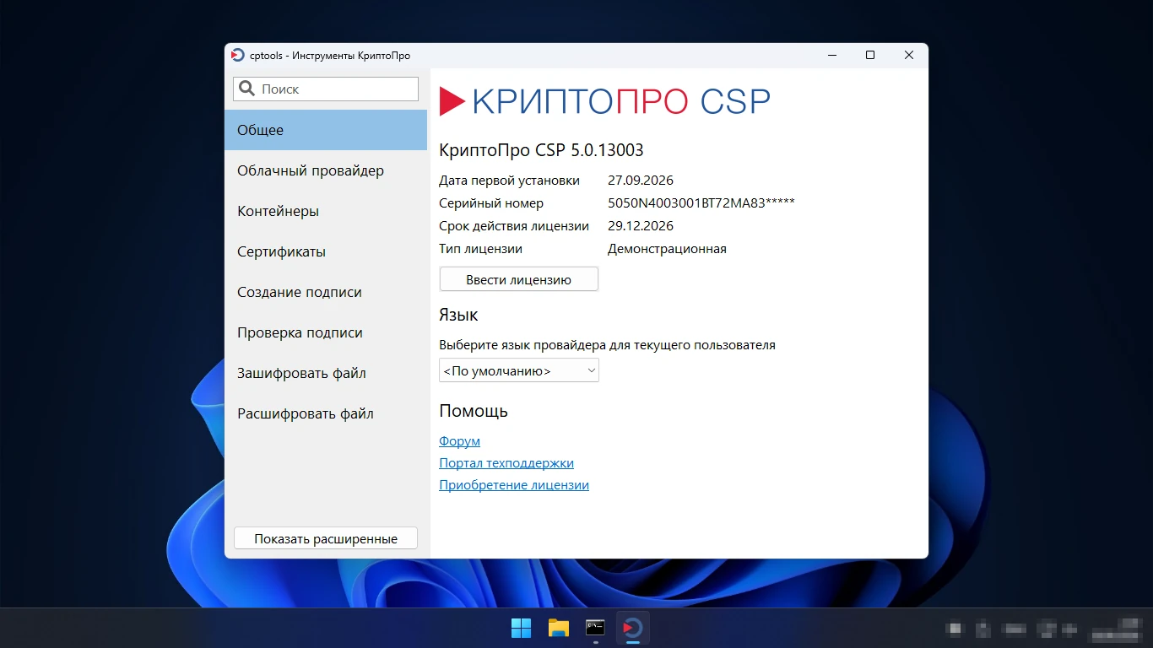This screenshot has width=1153, height=648.
Task: Open the terminal icon in the taskbar
Action: pyautogui.click(x=595, y=628)
